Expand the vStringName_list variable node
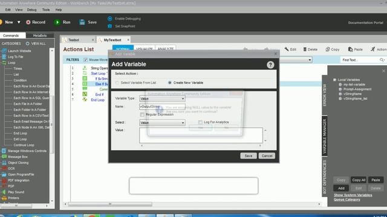This screenshot has height=217, width=387. [x=340, y=98]
